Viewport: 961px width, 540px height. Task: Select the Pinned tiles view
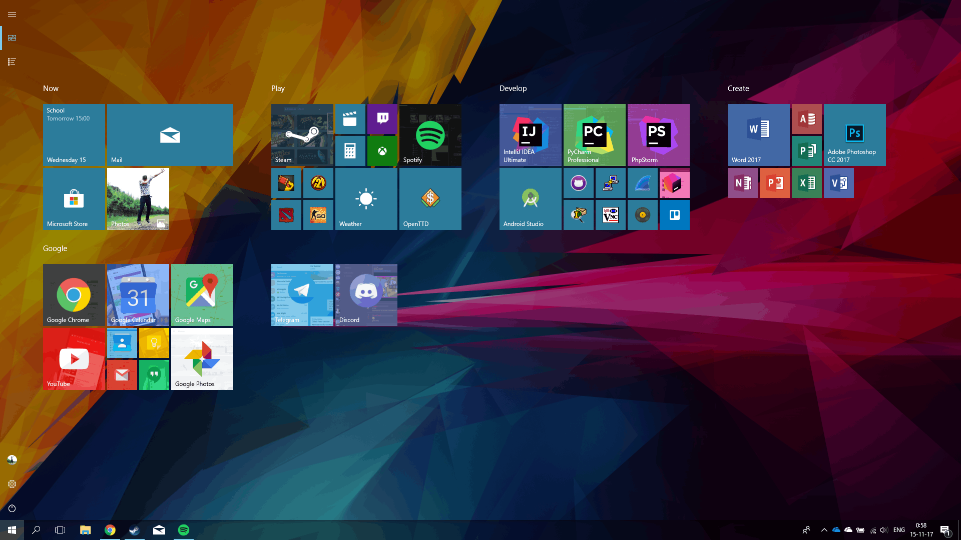click(12, 38)
